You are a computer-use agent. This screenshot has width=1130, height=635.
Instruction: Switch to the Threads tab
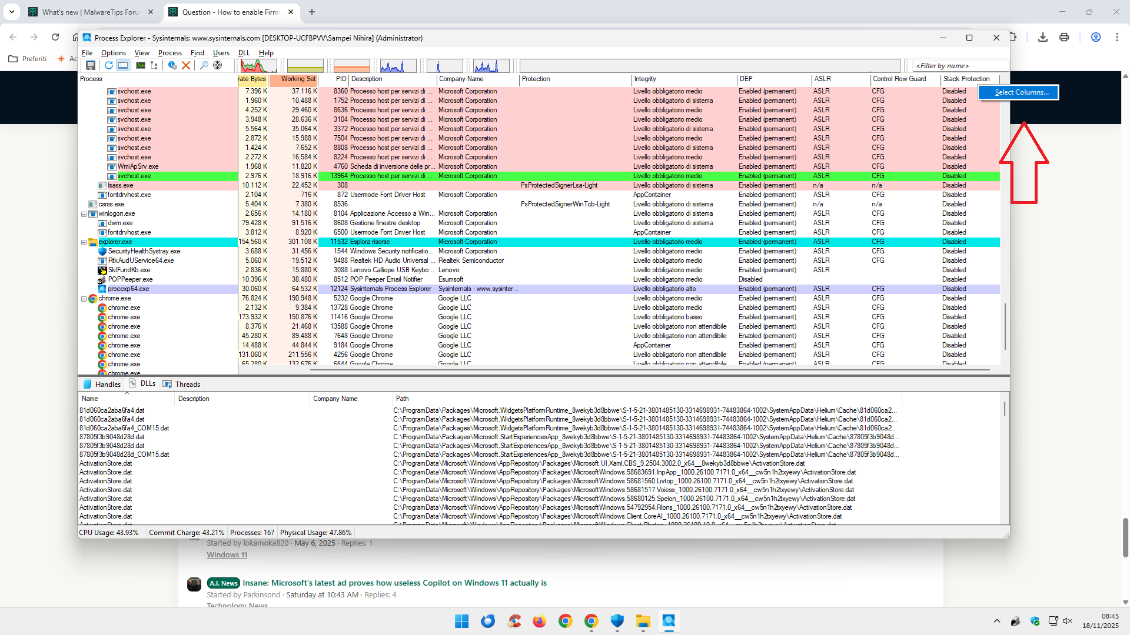pyautogui.click(x=182, y=385)
